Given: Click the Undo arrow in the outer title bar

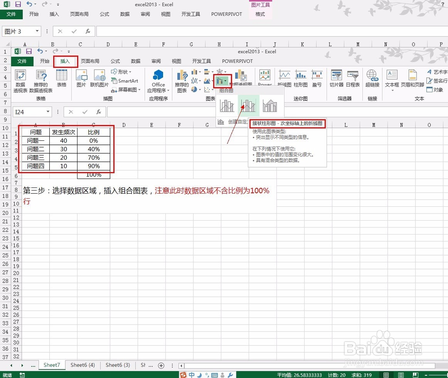Looking at the screenshot, I should (x=29, y=4).
